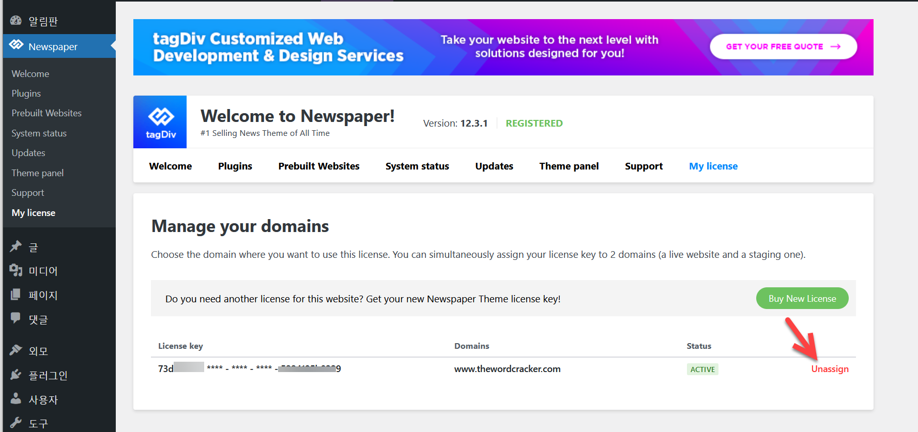Click the masked license key value
The height and width of the screenshot is (432, 918).
[250, 369]
